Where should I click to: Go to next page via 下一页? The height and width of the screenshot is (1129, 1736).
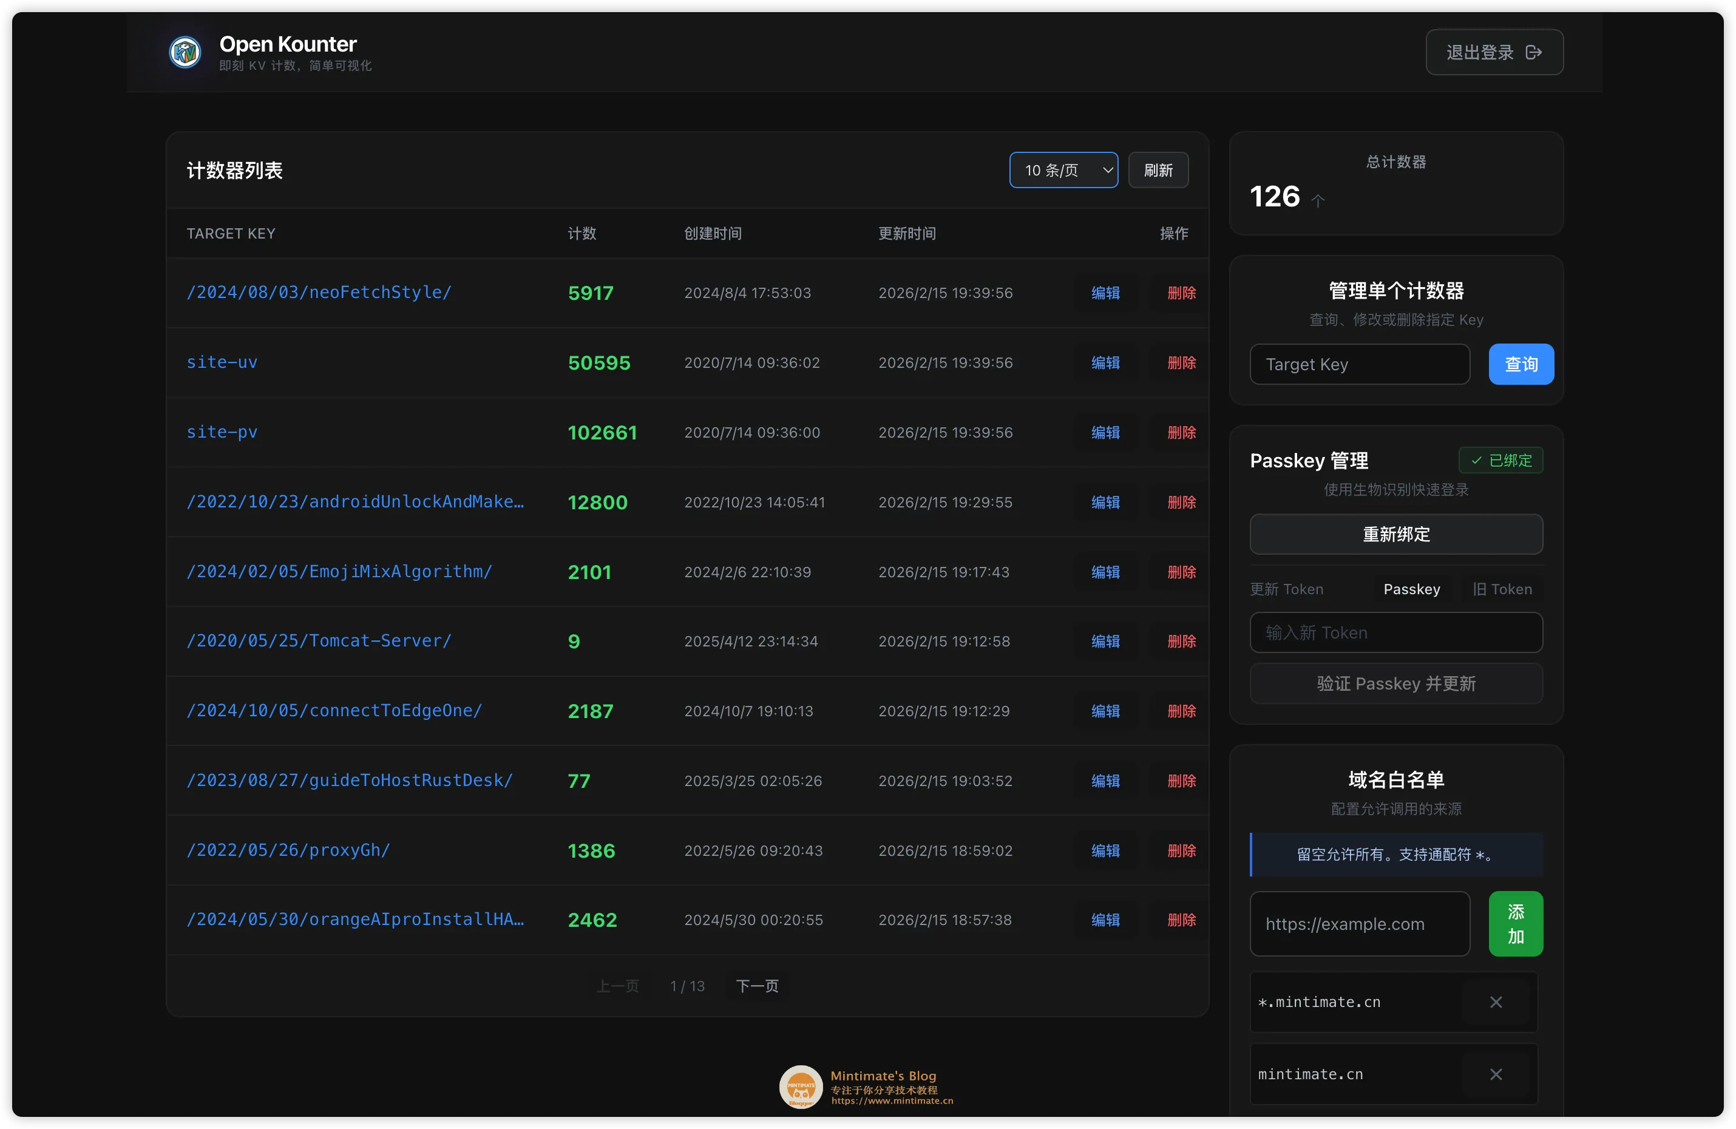pos(757,986)
